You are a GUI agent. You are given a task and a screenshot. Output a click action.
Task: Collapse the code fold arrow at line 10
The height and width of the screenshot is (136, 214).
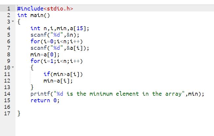13,67
